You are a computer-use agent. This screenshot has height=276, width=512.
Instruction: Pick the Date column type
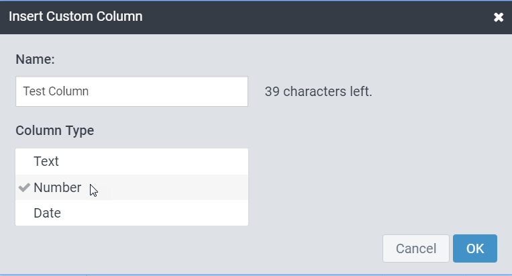[x=47, y=213]
